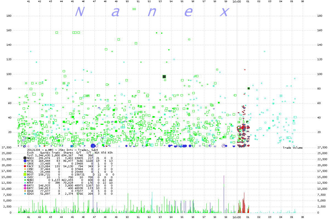
Task: Click the '%Sh' column header
Action: coord(110,153)
